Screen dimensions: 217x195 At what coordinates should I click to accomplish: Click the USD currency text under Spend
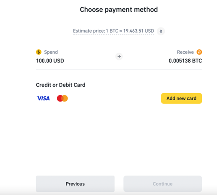[59, 61]
